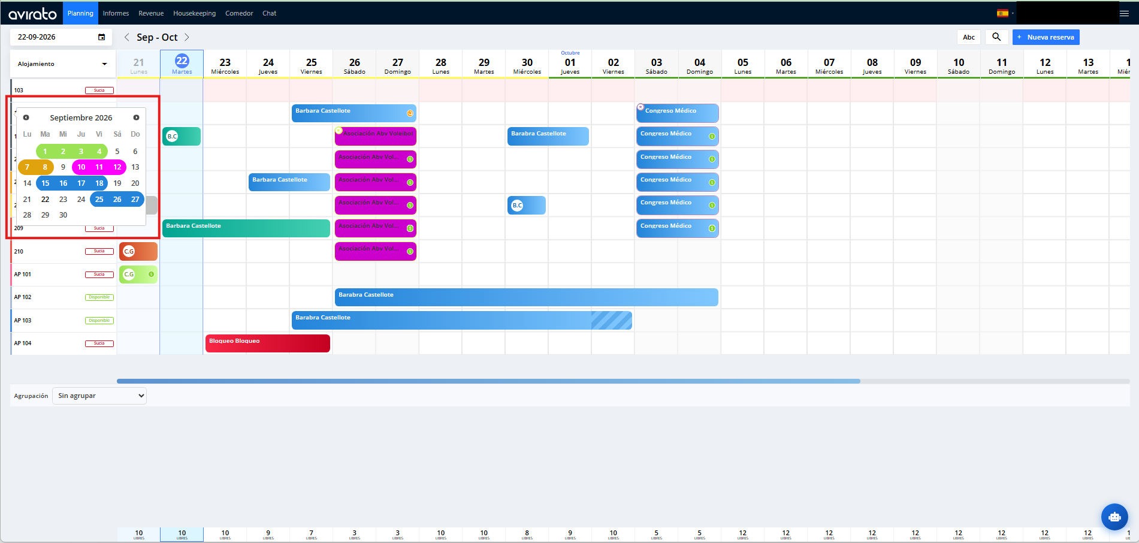Click the Avirato logo
Image resolution: width=1139 pixels, height=543 pixels.
click(32, 13)
